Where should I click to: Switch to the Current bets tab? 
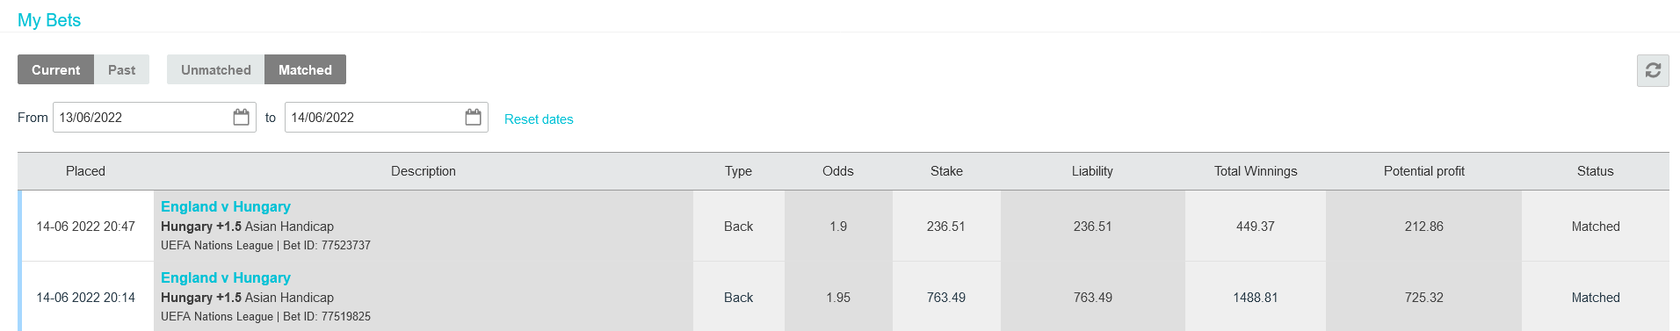pos(55,69)
